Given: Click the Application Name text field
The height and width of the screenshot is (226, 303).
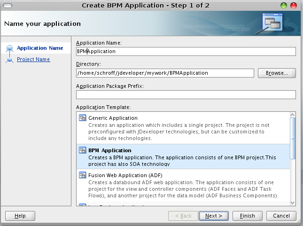Looking at the screenshot, I should click(186, 51).
